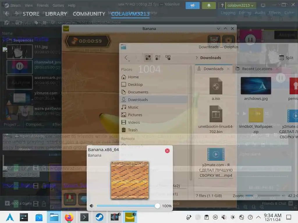Image resolution: width=298 pixels, height=223 pixels.
Task: Click the Keep Below chevron on Banana title bar
Action: (219, 29)
